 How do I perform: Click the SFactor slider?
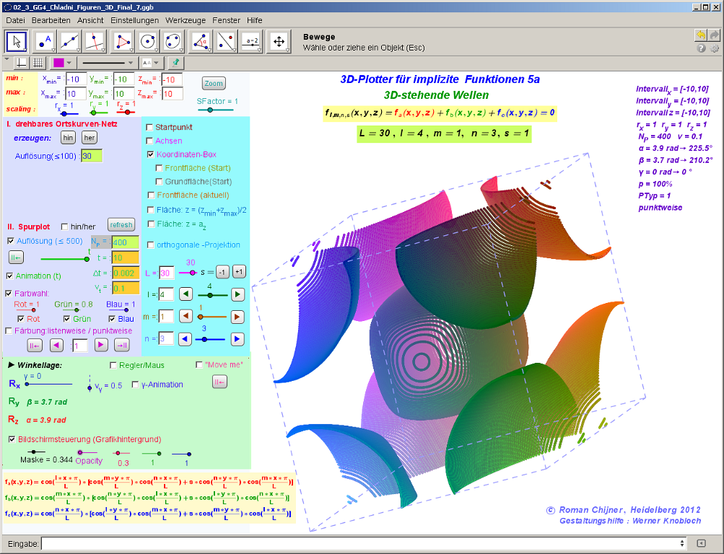[210, 110]
